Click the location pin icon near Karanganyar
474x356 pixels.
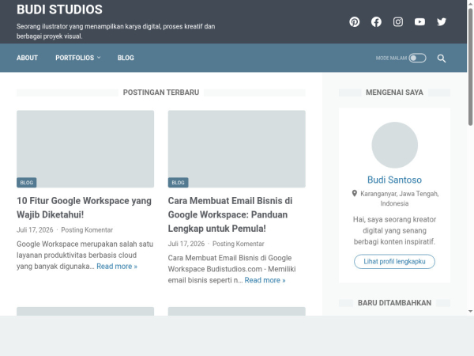point(354,194)
